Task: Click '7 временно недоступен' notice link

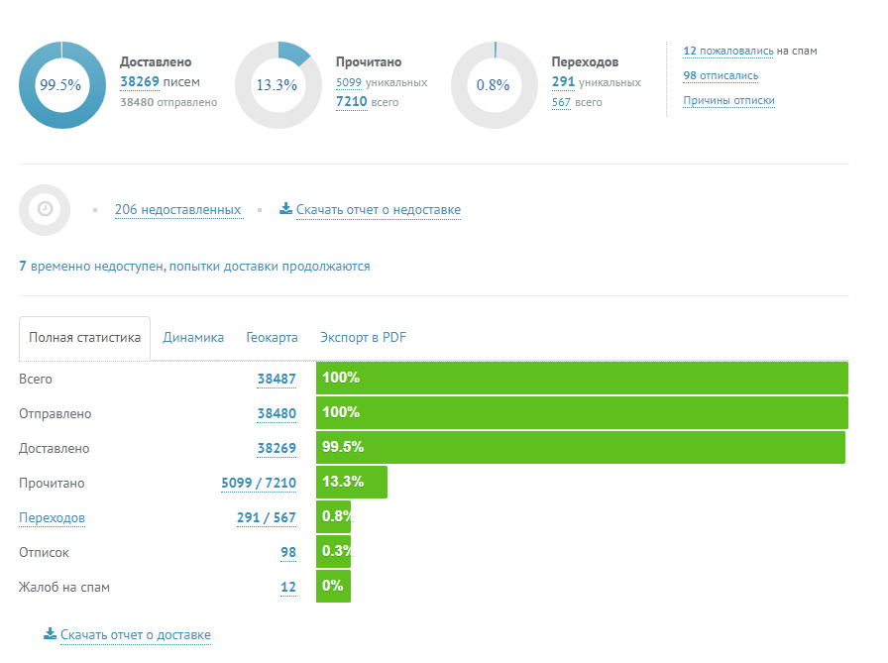Action: tap(194, 267)
